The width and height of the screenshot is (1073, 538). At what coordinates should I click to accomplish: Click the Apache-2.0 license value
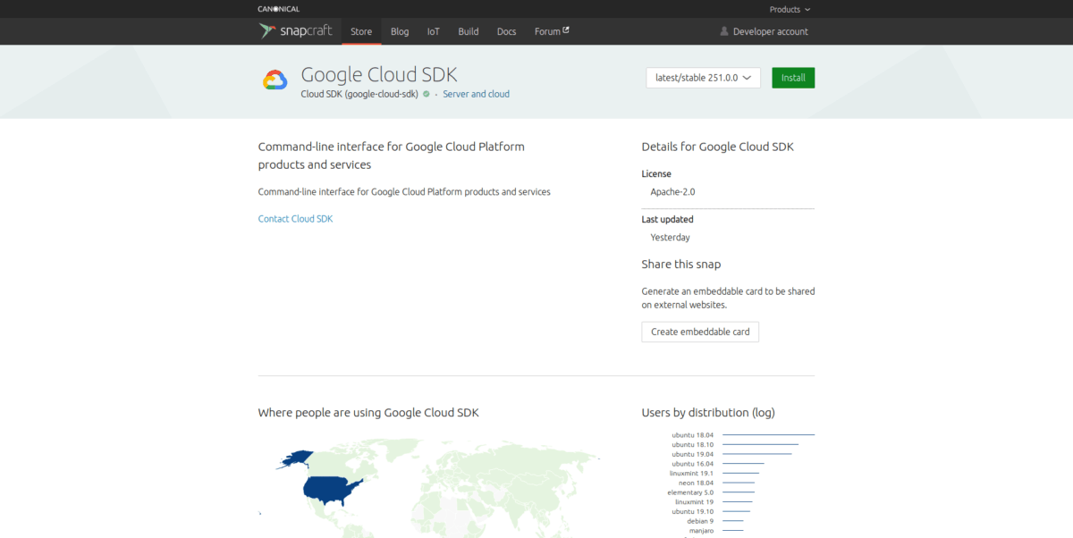[x=672, y=192]
